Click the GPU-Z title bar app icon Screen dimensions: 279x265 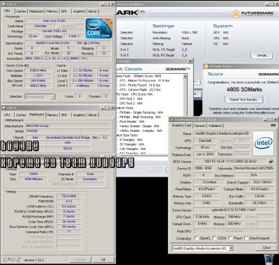click(172, 119)
